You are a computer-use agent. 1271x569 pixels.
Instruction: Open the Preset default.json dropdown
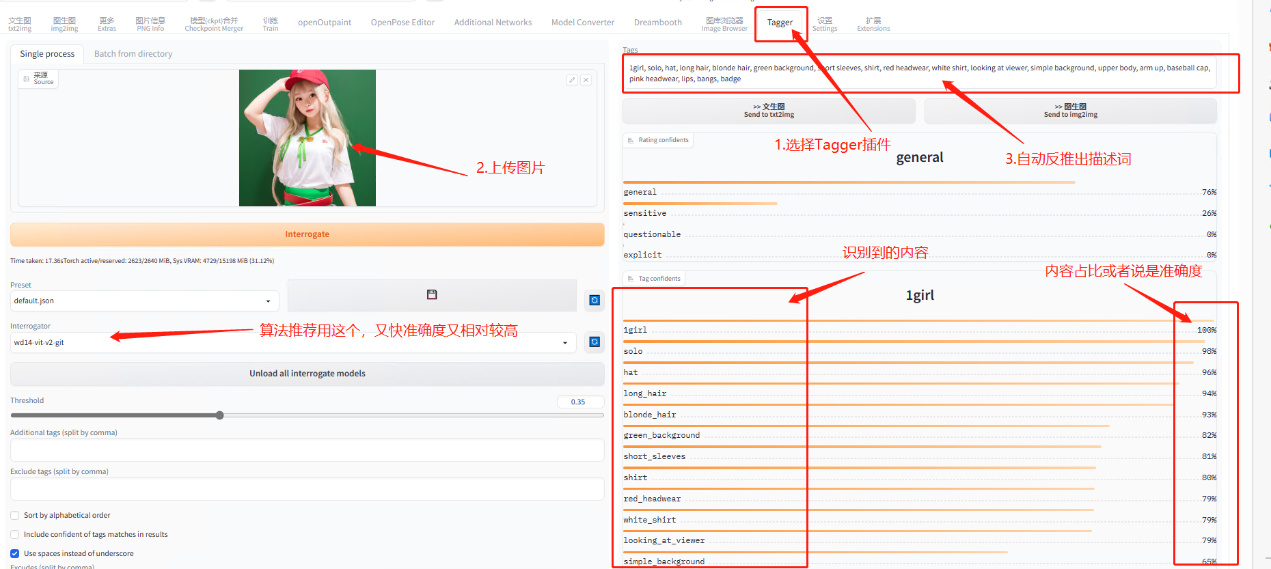268,301
